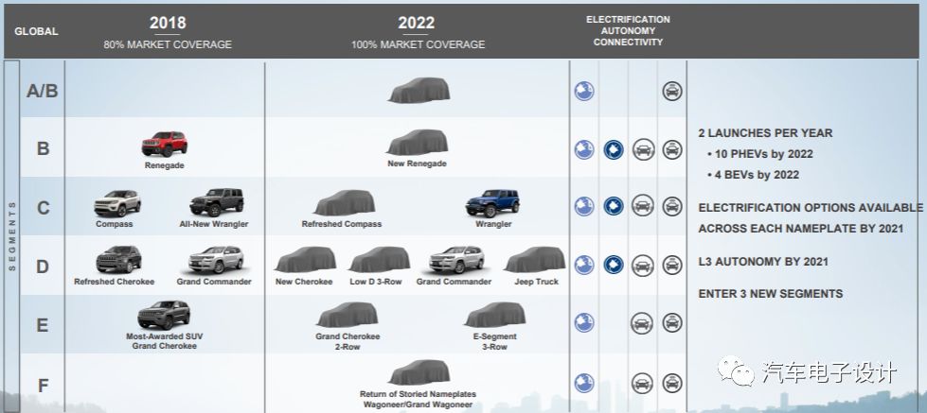Click the connectivity icon in segment B row
The width and height of the screenshot is (927, 413).
(x=672, y=149)
